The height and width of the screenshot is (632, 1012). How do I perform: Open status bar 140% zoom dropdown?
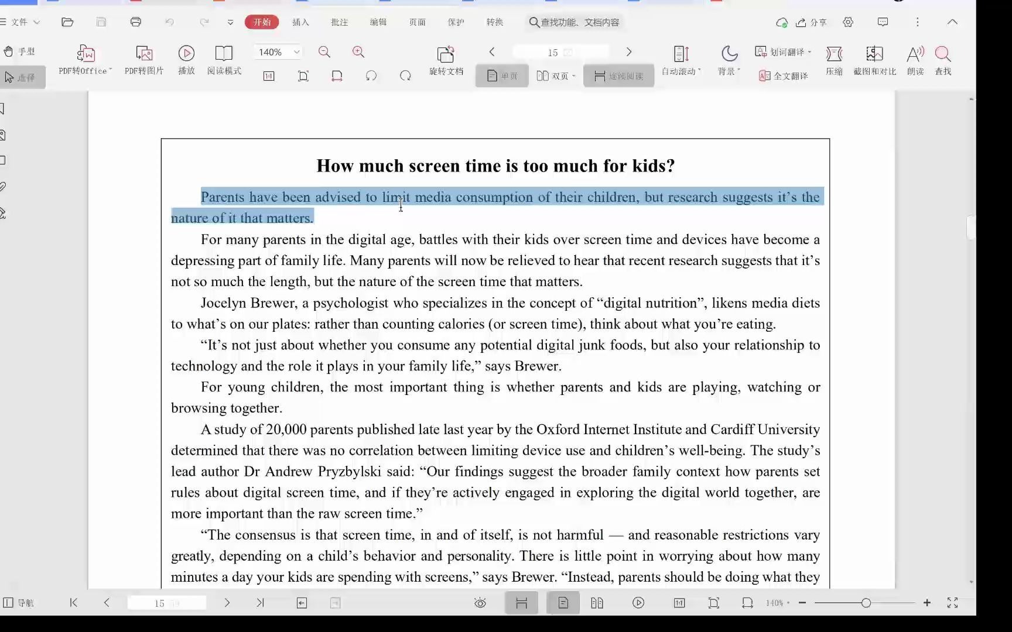coord(778,603)
